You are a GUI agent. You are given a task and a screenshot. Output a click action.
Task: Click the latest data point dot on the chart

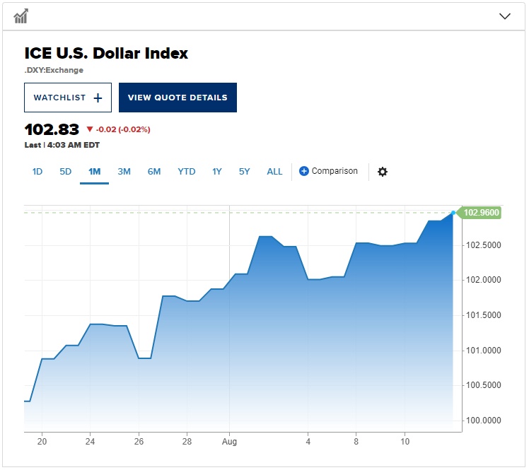(453, 213)
